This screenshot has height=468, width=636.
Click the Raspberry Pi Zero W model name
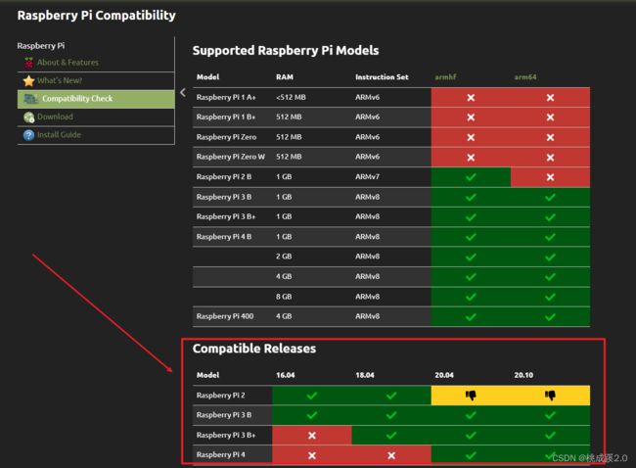pos(230,157)
